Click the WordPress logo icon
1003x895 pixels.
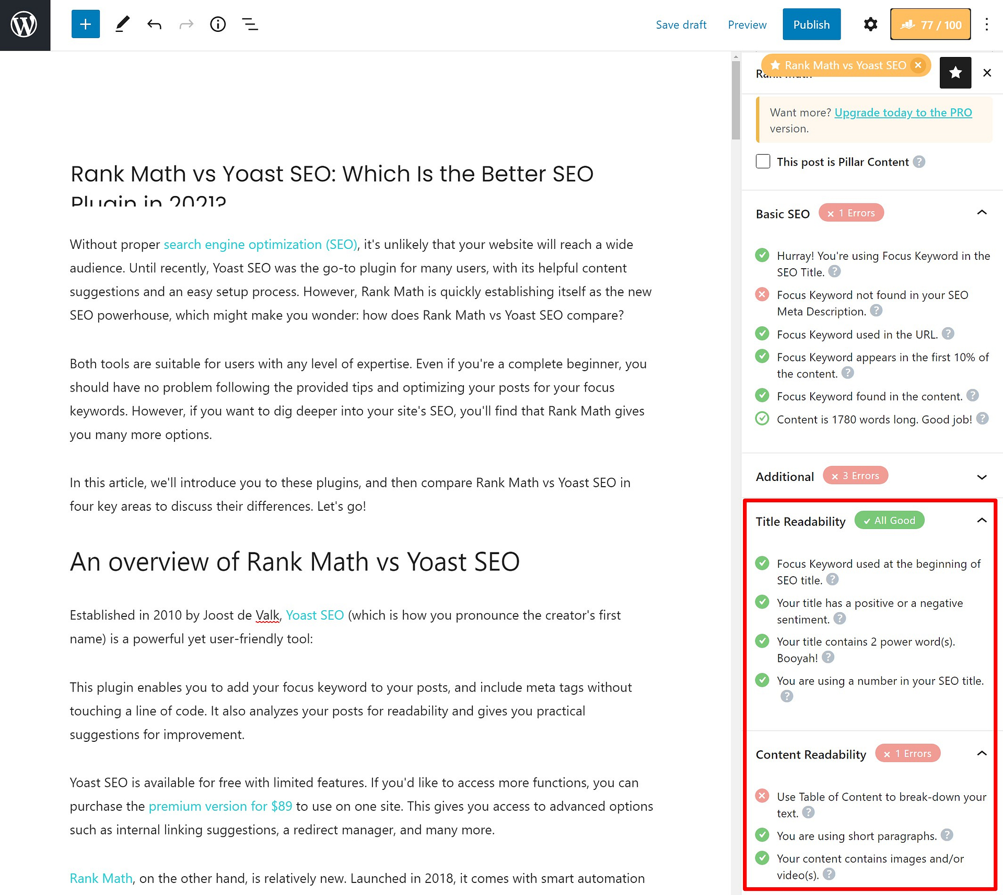tap(24, 24)
